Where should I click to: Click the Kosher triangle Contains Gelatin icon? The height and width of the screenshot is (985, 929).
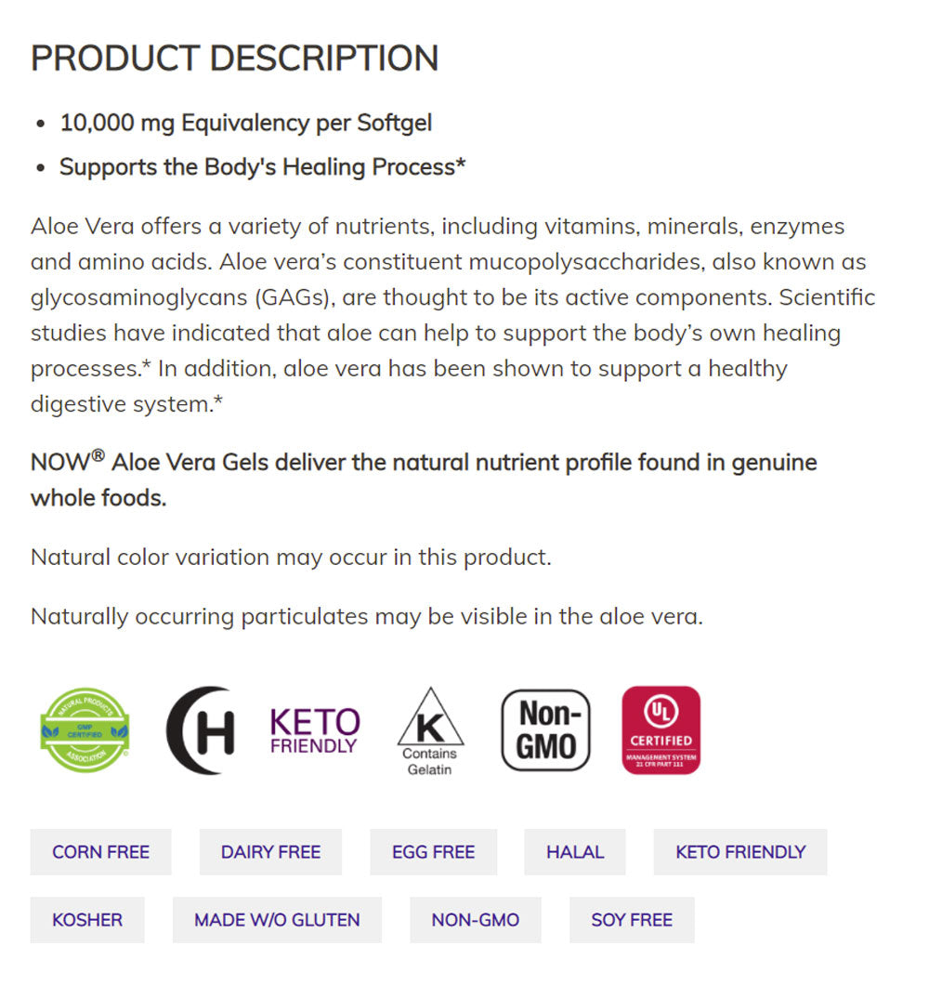pos(430,730)
